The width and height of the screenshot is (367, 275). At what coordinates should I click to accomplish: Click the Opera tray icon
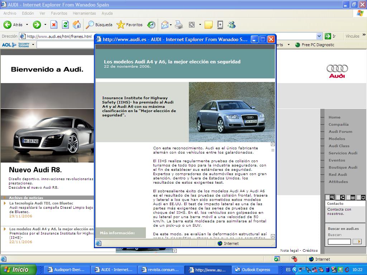coord(347,270)
